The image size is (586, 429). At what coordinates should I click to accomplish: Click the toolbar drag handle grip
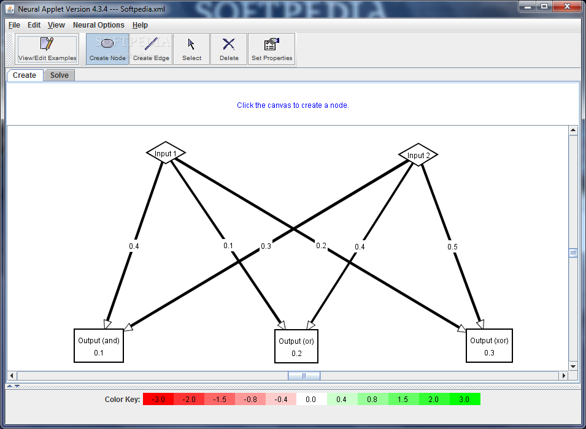(x=10, y=49)
